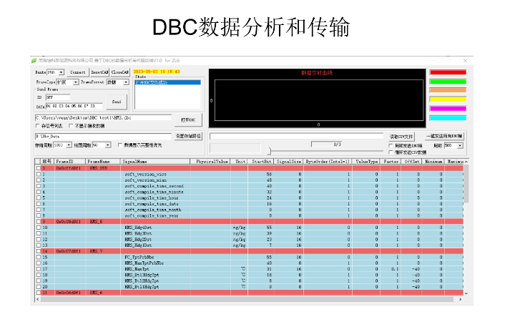Tick checkbox for HMS_MaxTpt row
The height and width of the screenshot is (322, 515).
click(38, 269)
